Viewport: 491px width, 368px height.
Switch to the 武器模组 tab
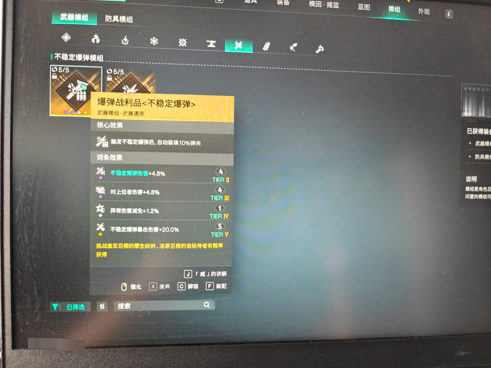tap(74, 17)
